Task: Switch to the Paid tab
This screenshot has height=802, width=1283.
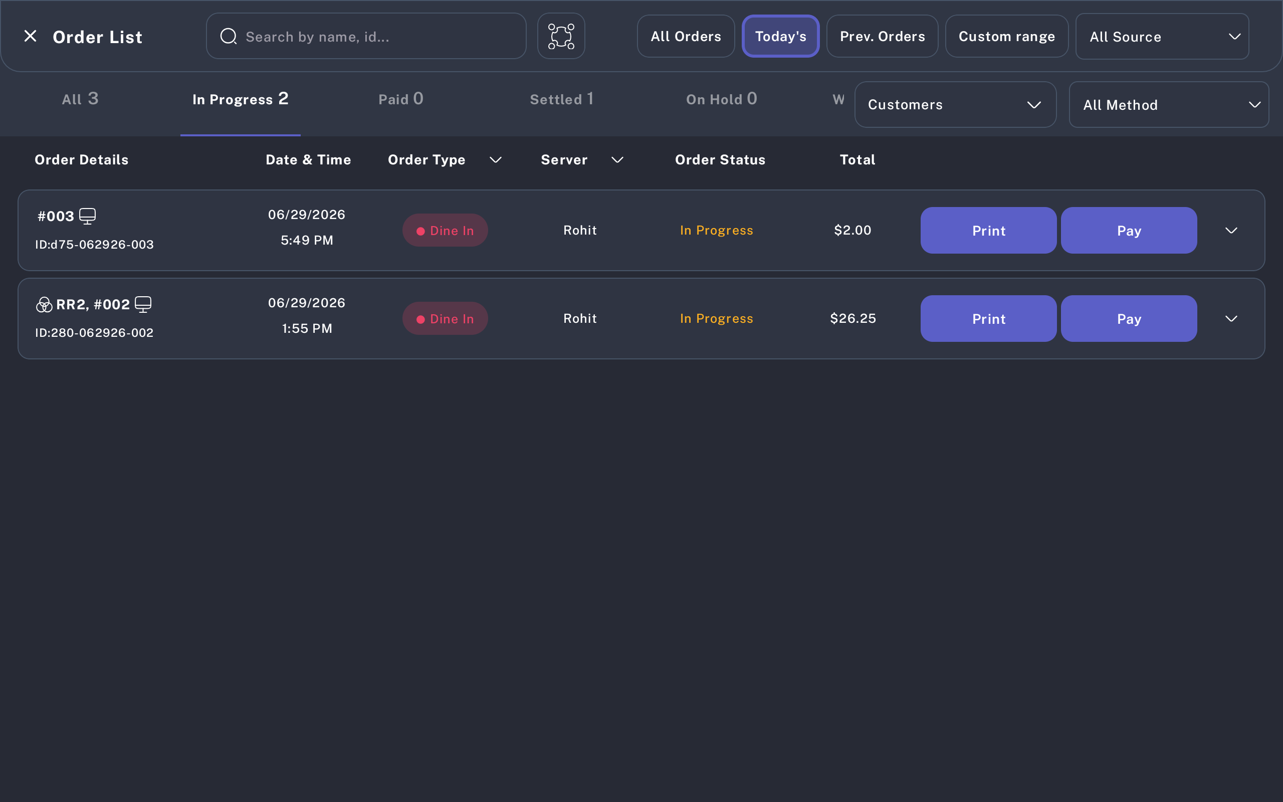Action: [x=401, y=99]
